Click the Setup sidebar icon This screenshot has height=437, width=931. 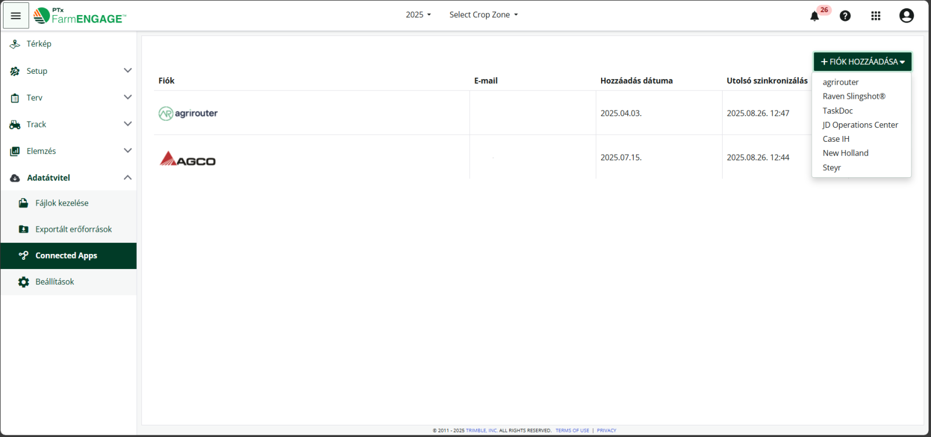pyautogui.click(x=15, y=71)
